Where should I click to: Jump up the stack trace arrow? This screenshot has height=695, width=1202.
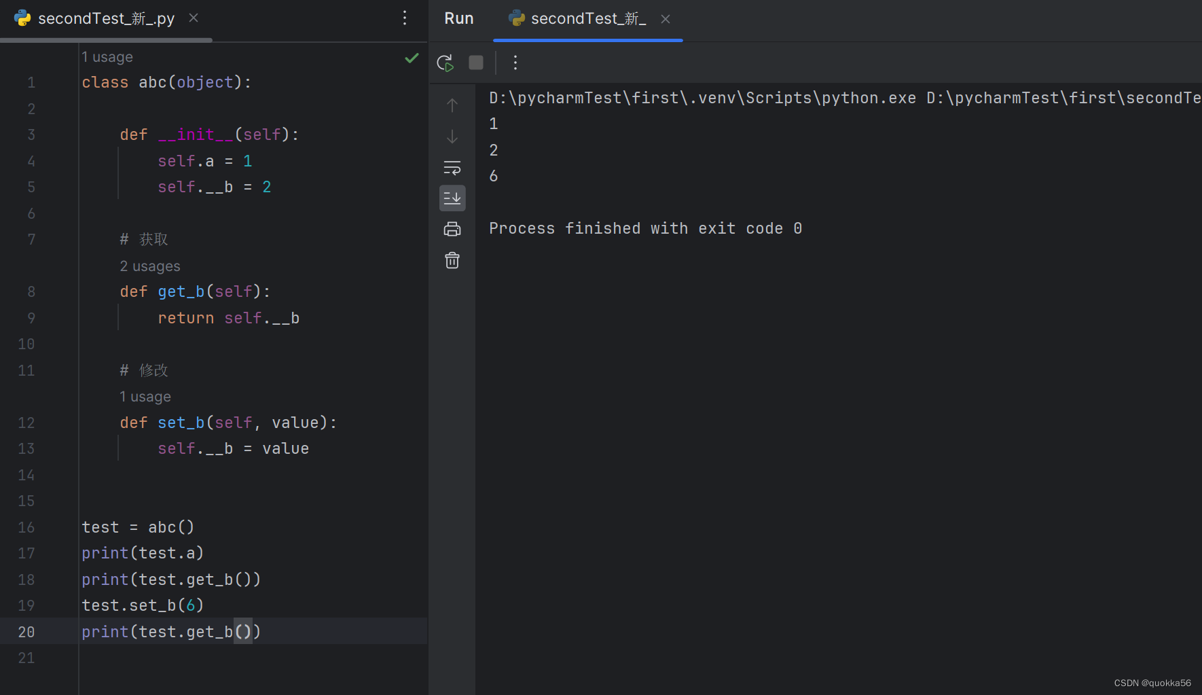coord(452,105)
